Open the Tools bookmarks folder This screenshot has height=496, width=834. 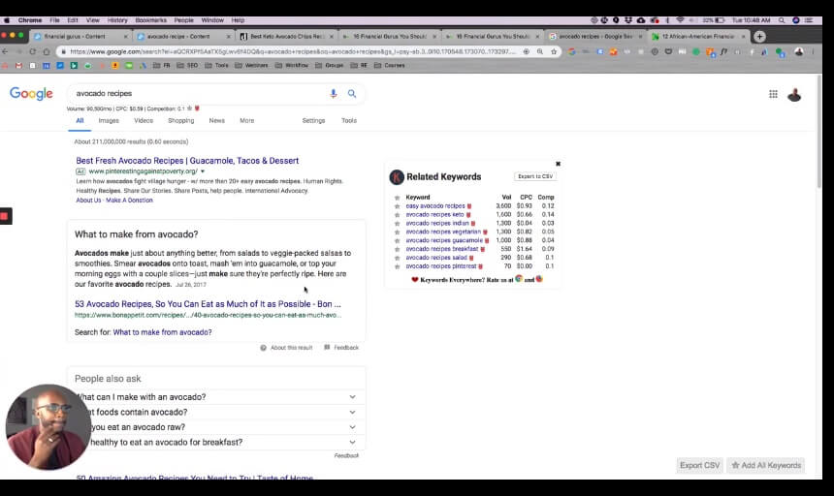(x=216, y=65)
